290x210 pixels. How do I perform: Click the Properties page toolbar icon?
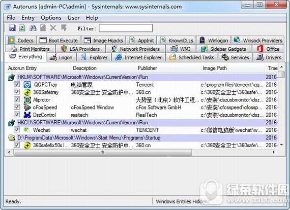coord(43,28)
